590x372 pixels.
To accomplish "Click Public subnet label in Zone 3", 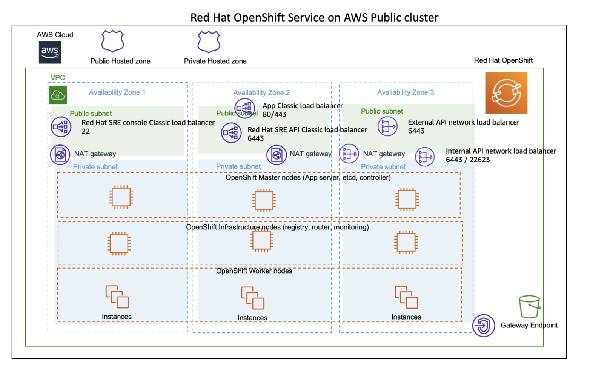I will (x=382, y=111).
